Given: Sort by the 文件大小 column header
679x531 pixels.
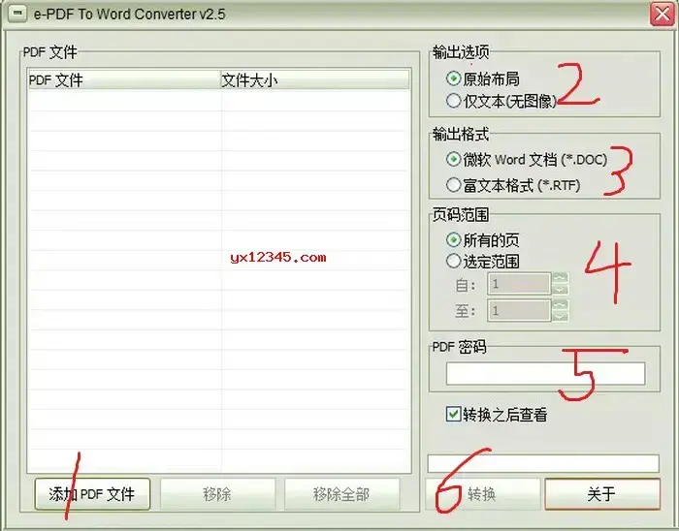Looking at the screenshot, I should click(315, 80).
